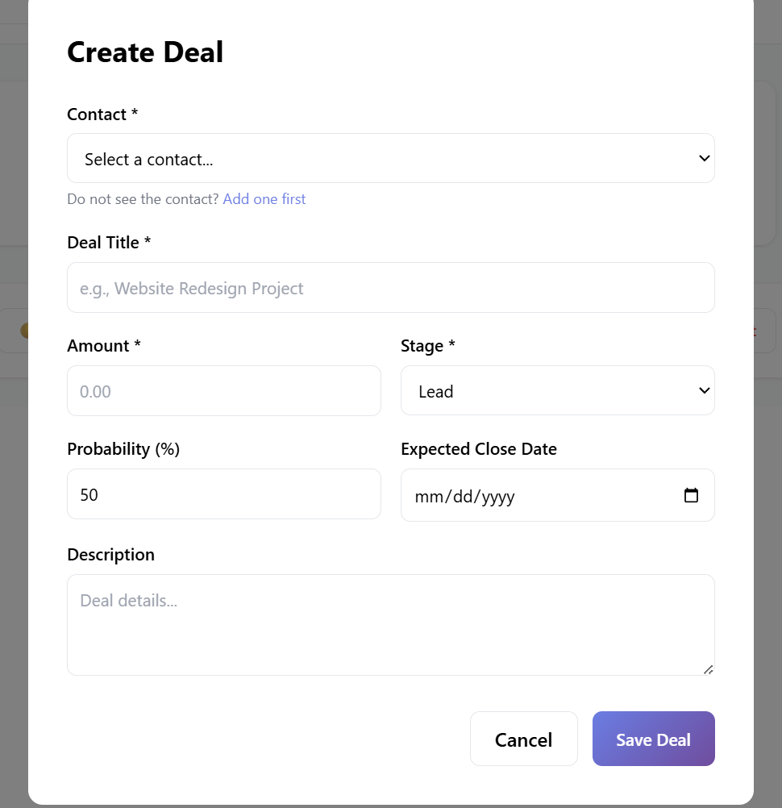
Task: Save the deal with Save Deal
Action: (653, 739)
